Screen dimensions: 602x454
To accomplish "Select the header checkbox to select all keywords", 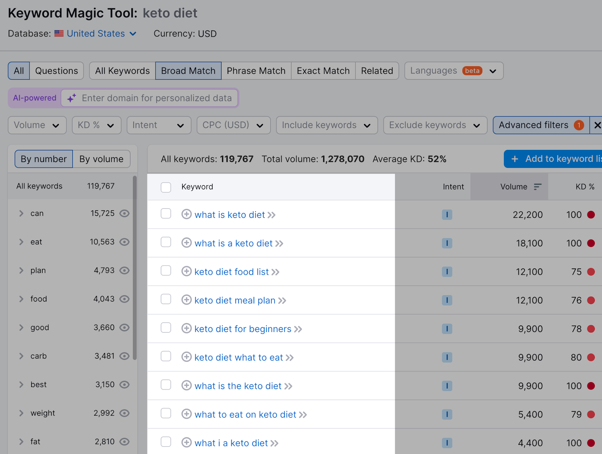I will (x=166, y=187).
